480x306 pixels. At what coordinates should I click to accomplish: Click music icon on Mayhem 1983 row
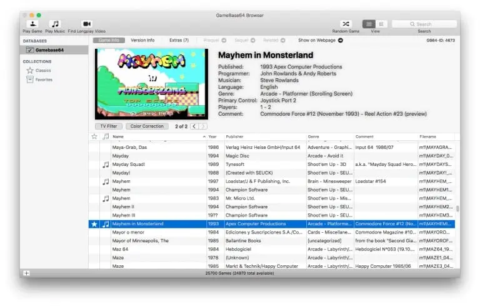tap(106, 199)
